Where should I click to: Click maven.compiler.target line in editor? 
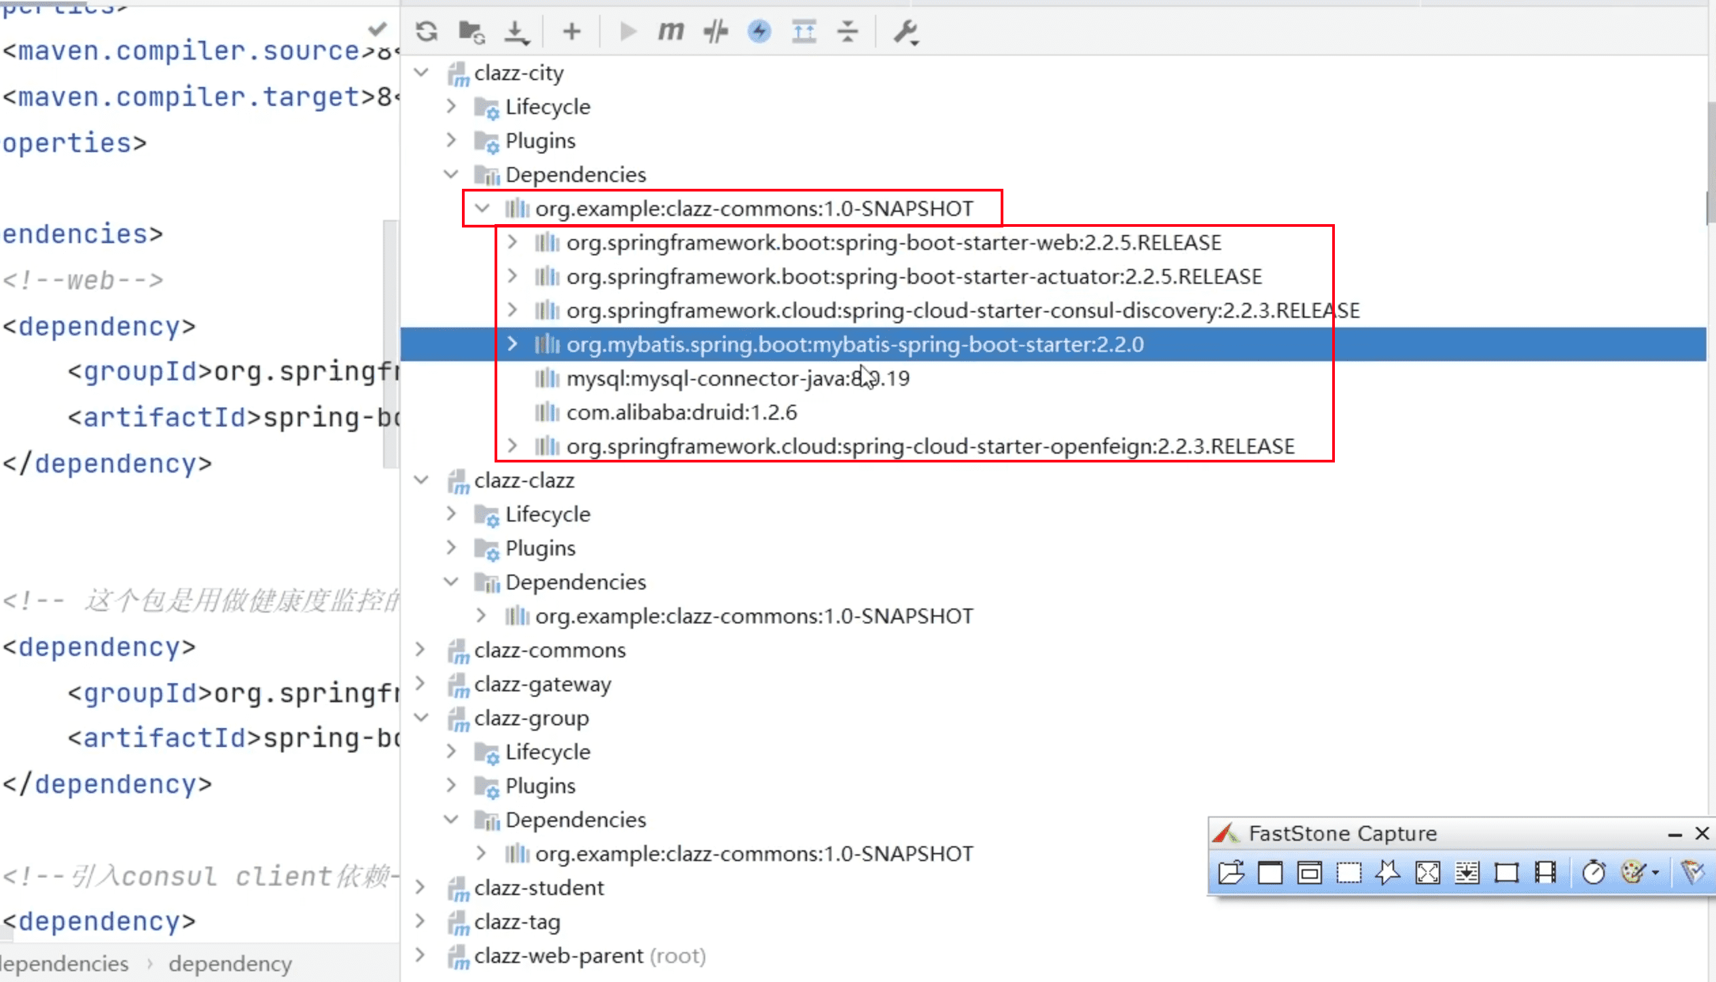tap(200, 97)
